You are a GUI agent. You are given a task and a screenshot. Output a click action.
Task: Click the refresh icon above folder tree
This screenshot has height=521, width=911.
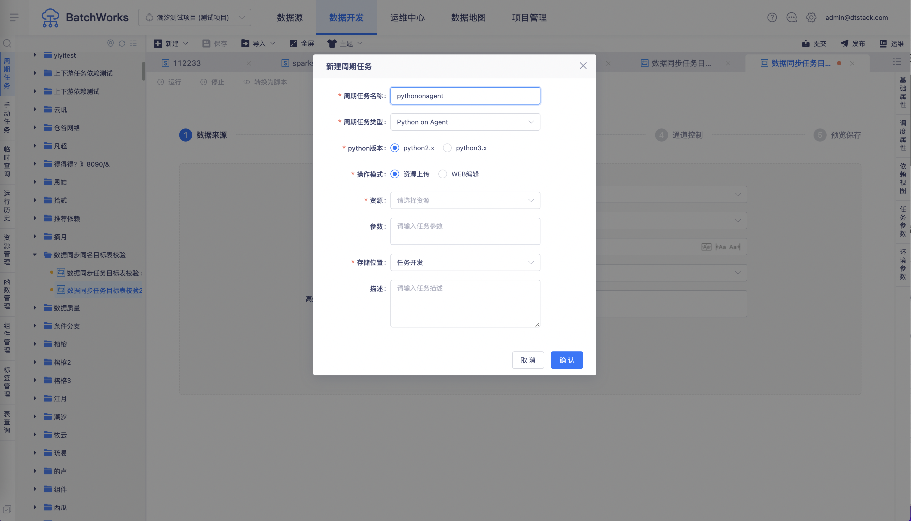point(122,43)
